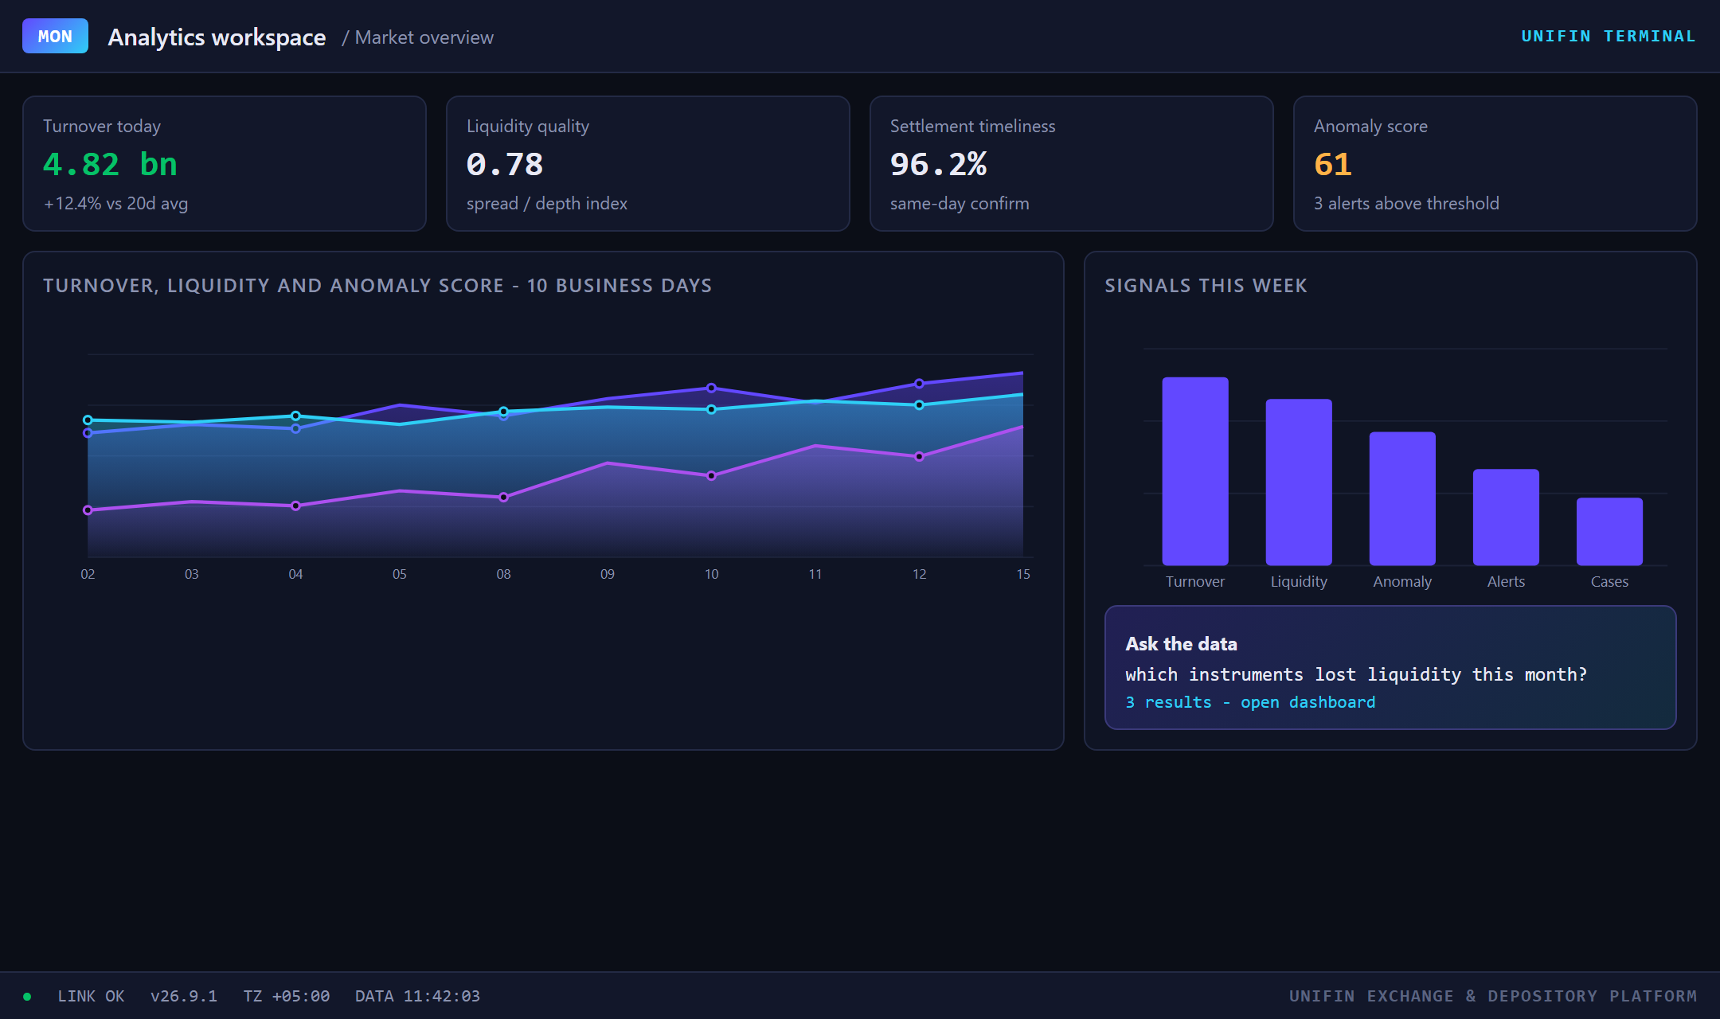Viewport: 1720px width, 1019px height.
Task: Open the Anomaly score card label
Action: coord(1370,127)
